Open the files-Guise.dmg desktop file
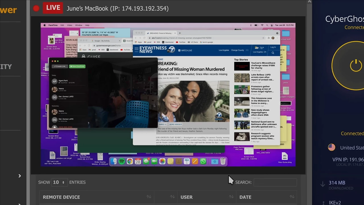 pyautogui.click(x=285, y=157)
